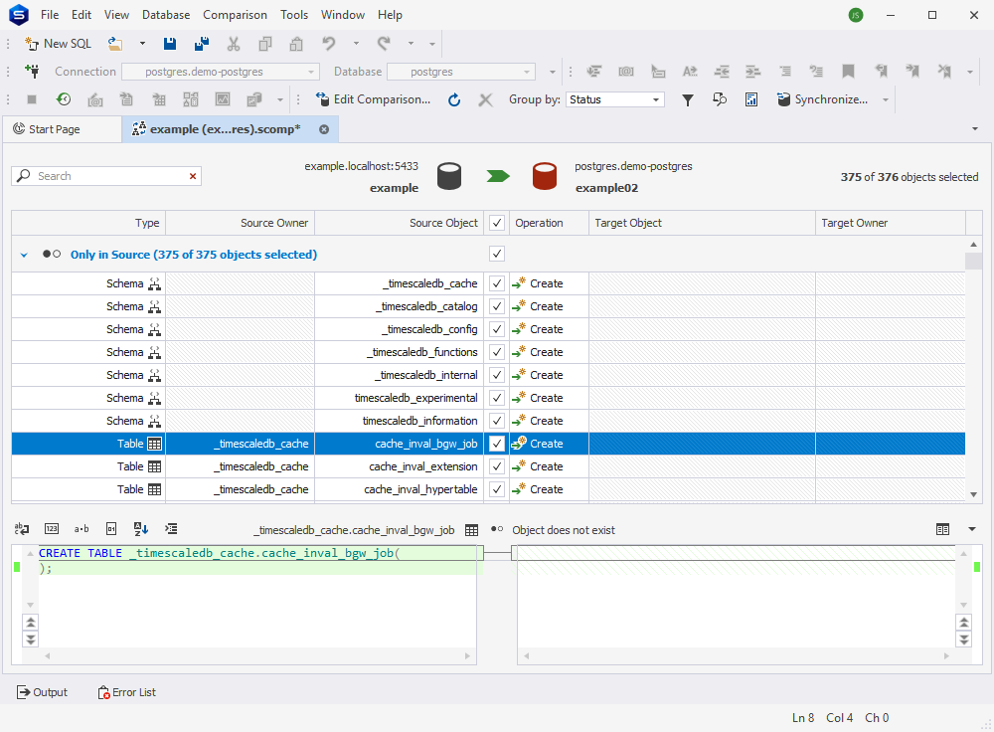Switch to the Start Page tab
Viewport: 994px width, 732px height.
click(62, 129)
